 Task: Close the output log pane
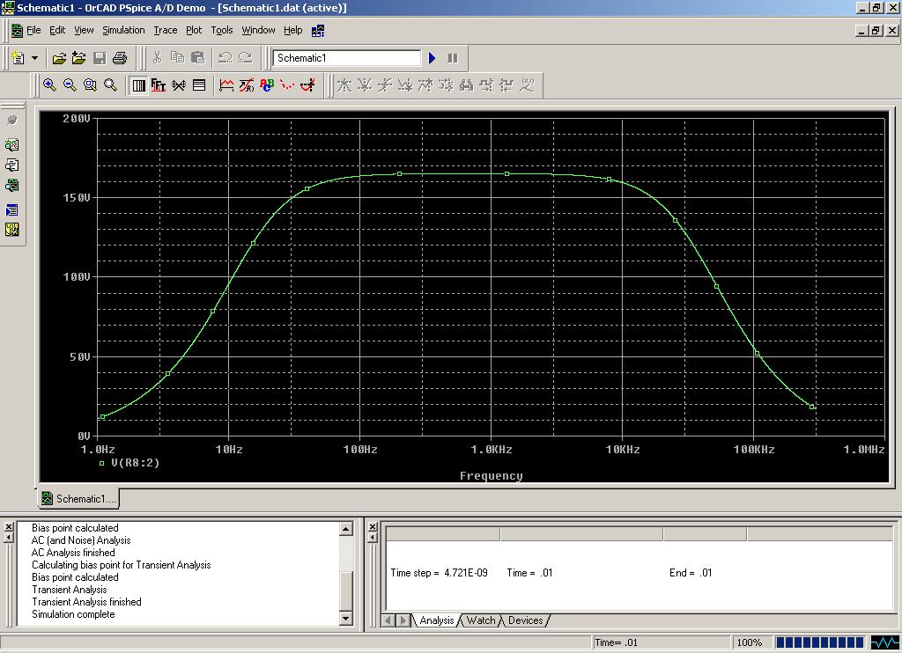point(9,526)
